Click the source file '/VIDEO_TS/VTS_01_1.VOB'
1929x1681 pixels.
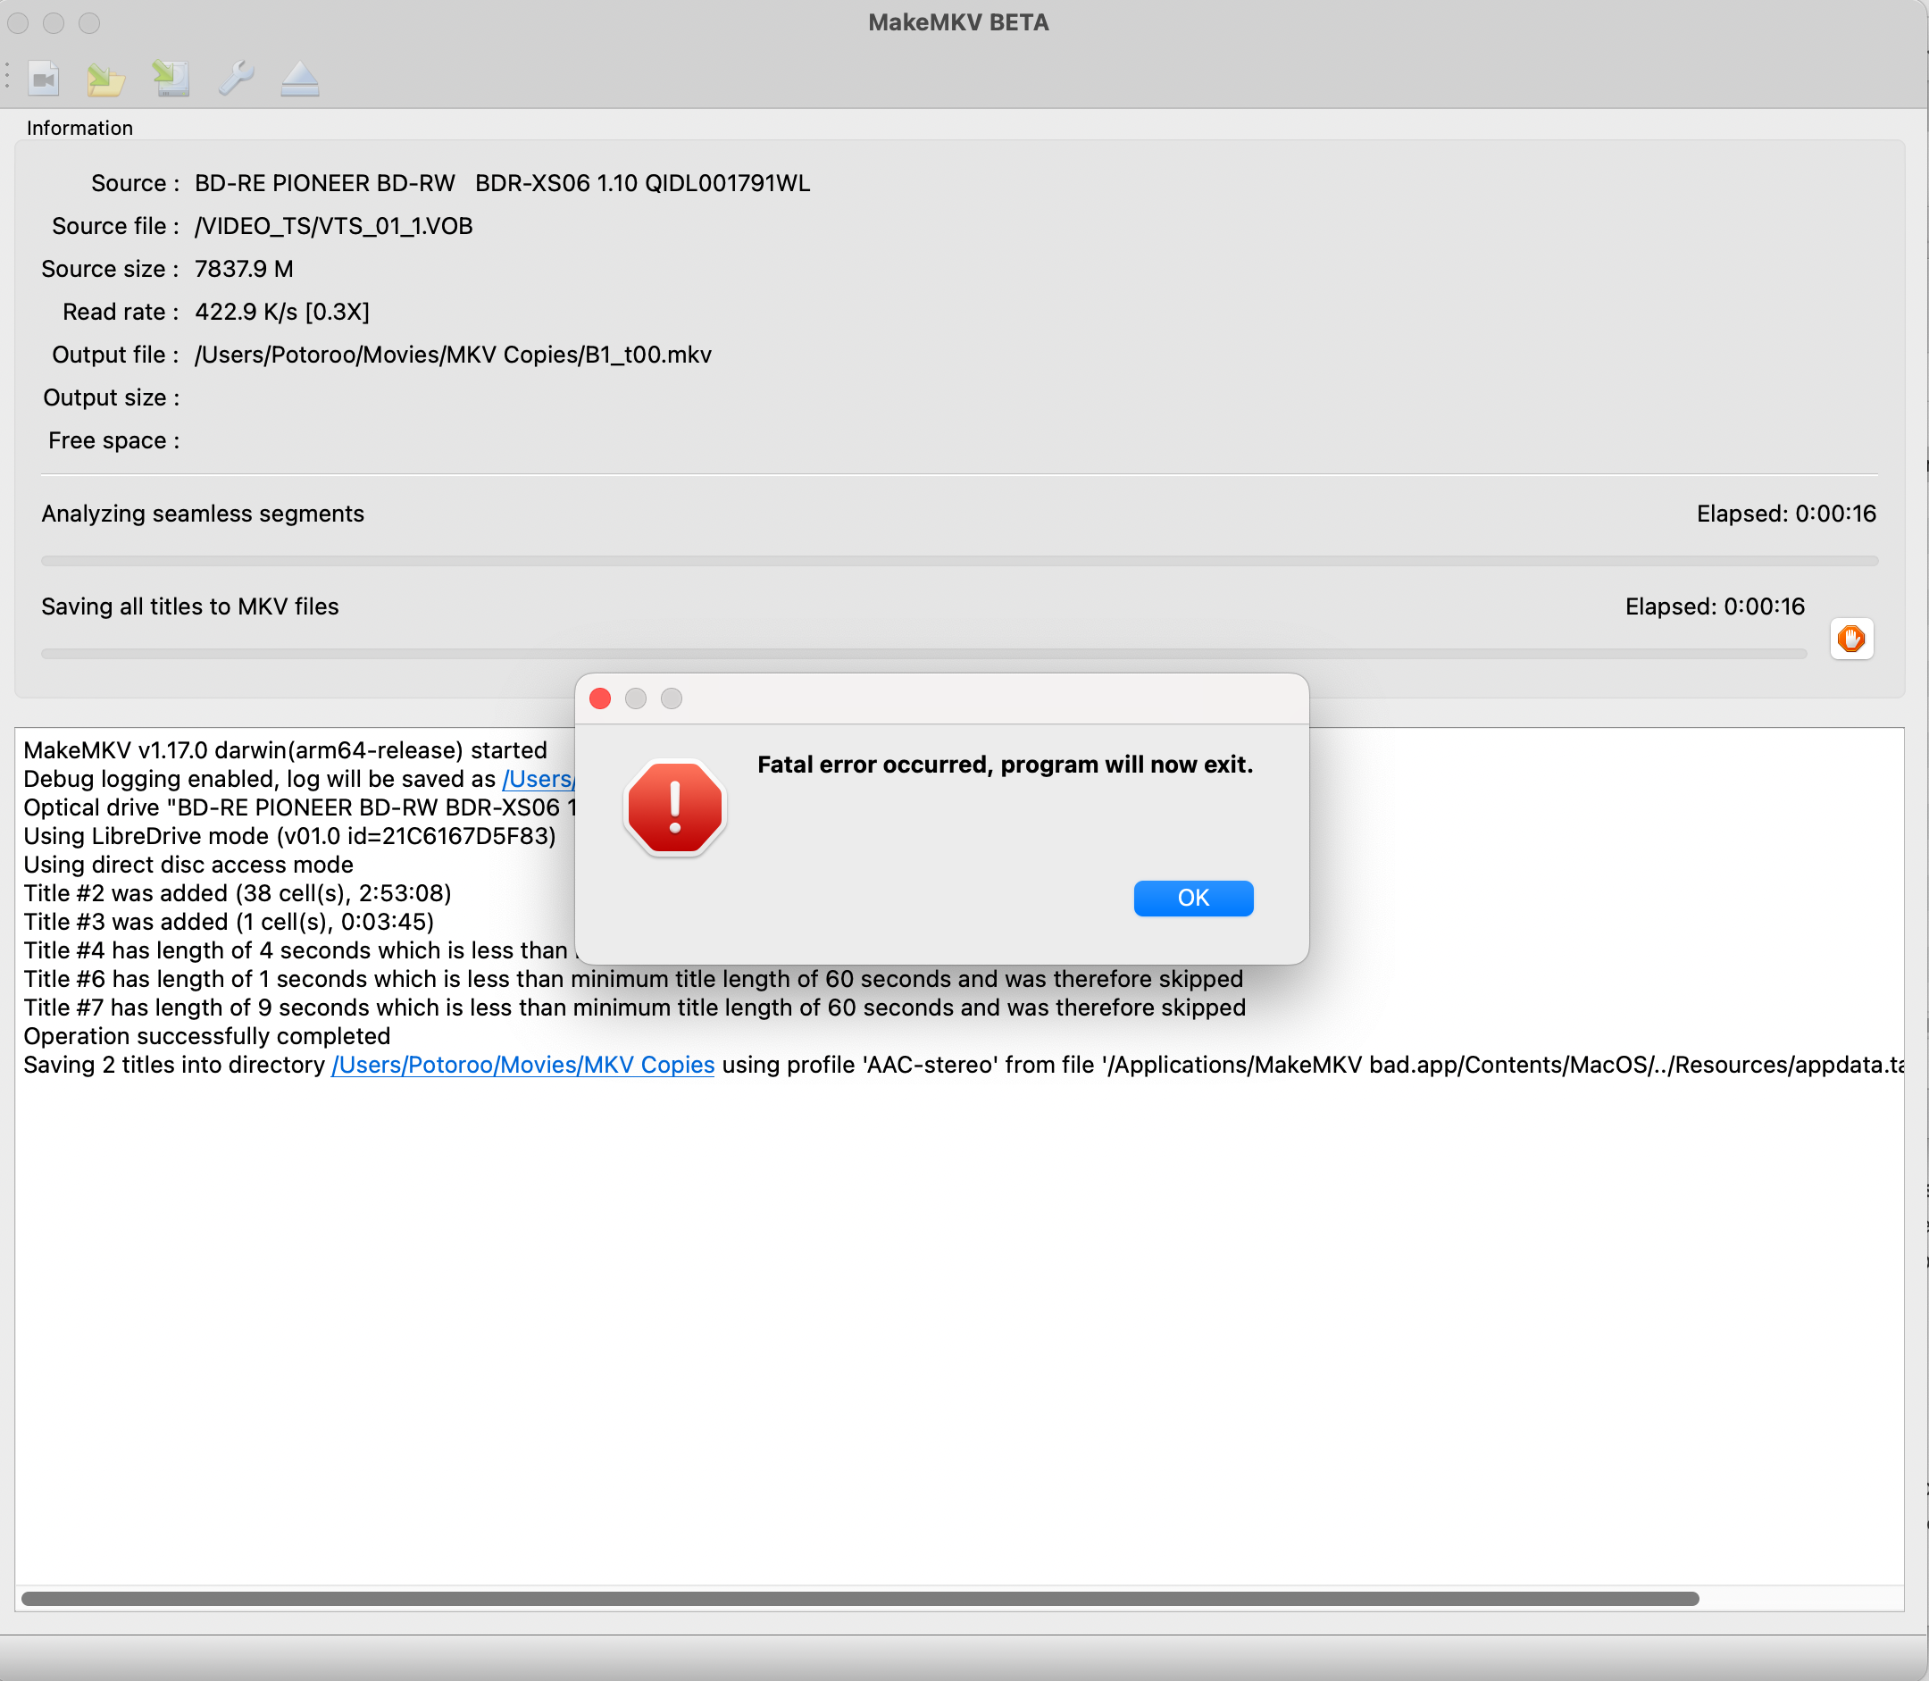pyautogui.click(x=334, y=226)
